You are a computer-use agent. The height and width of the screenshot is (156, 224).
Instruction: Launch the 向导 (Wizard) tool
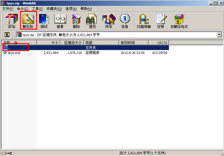pyautogui.click(x=109, y=21)
